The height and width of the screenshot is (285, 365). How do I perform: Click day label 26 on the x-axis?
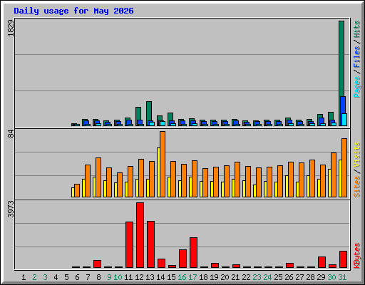(x=289, y=277)
